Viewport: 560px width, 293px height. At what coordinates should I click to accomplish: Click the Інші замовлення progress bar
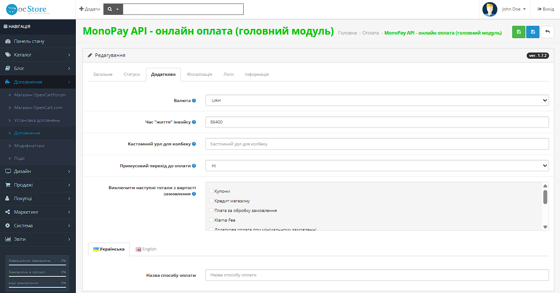pyautogui.click(x=37, y=287)
